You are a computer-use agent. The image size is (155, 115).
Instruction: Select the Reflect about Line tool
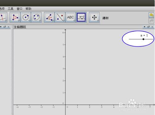coord(60,17)
